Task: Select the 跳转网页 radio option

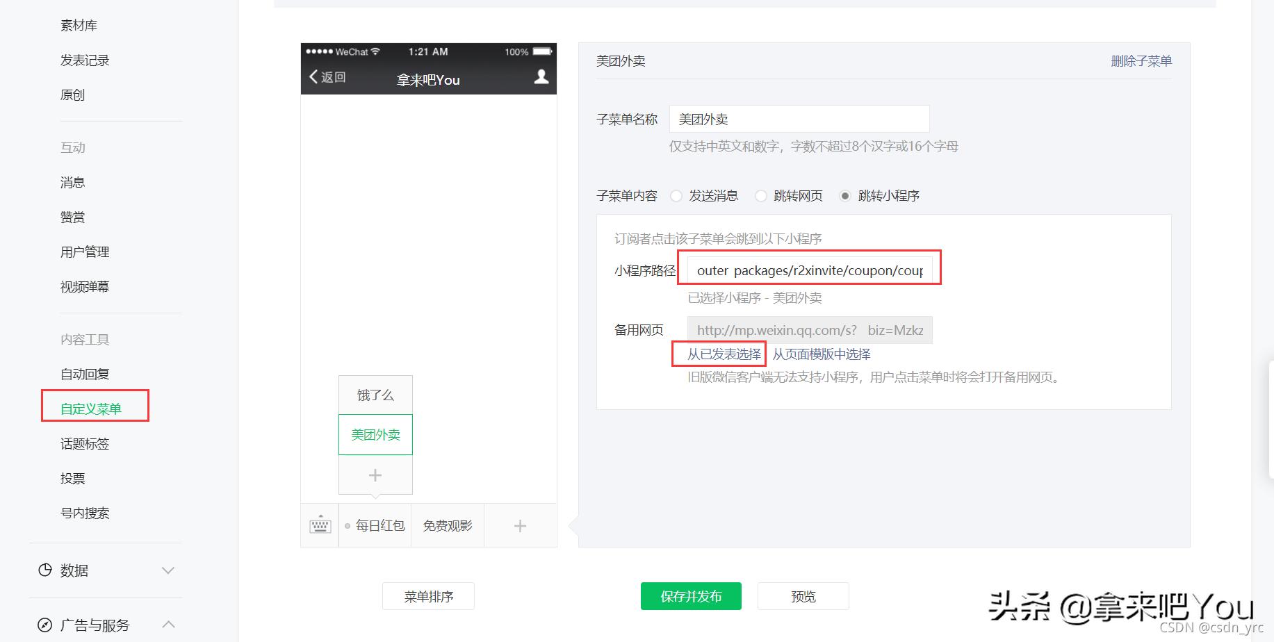Action: coord(761,196)
